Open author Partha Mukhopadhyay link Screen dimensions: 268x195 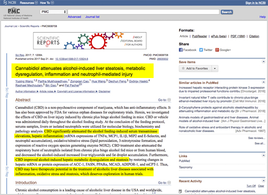click(x=53, y=81)
